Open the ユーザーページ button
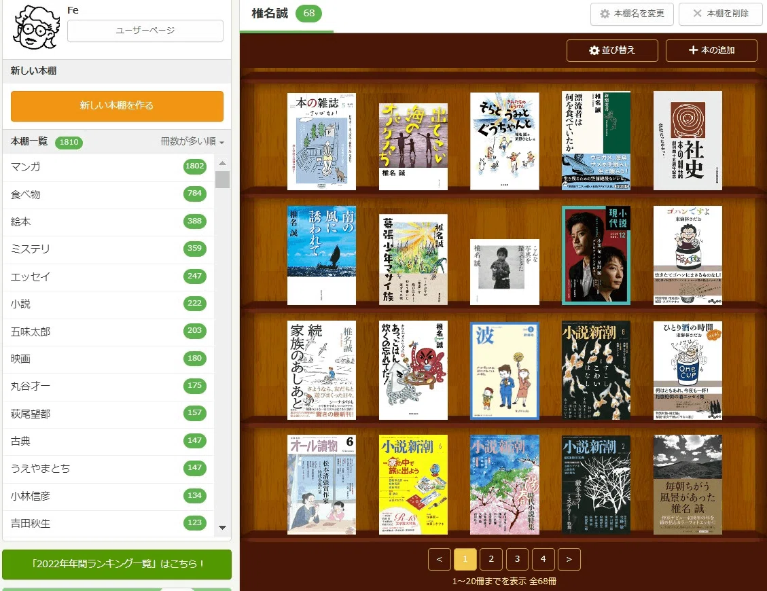Viewport: 767px width, 591px height. pos(145,31)
